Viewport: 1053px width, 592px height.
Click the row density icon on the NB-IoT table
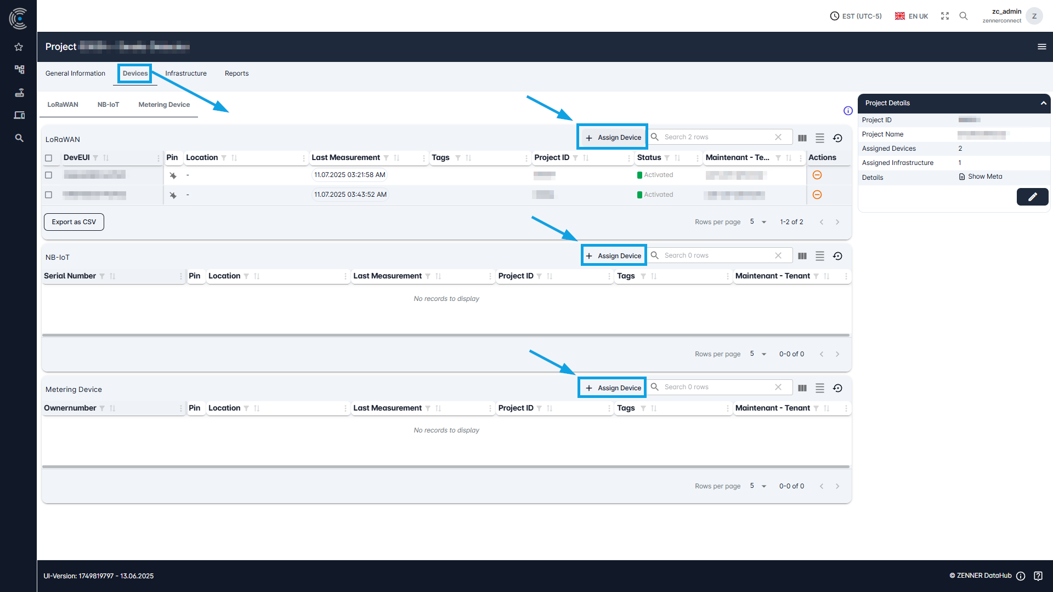click(x=820, y=255)
